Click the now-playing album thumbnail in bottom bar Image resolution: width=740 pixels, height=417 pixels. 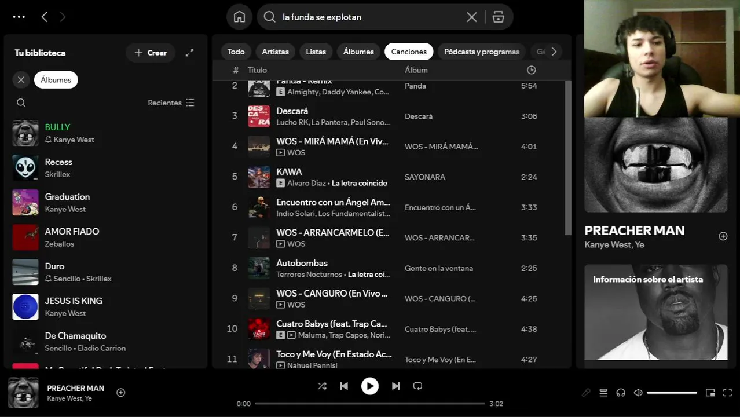[23, 393]
